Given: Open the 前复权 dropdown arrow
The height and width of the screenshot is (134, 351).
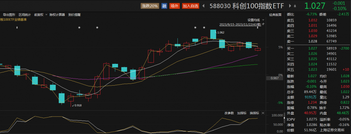Looking at the screenshot, I should click(x=46, y=15).
